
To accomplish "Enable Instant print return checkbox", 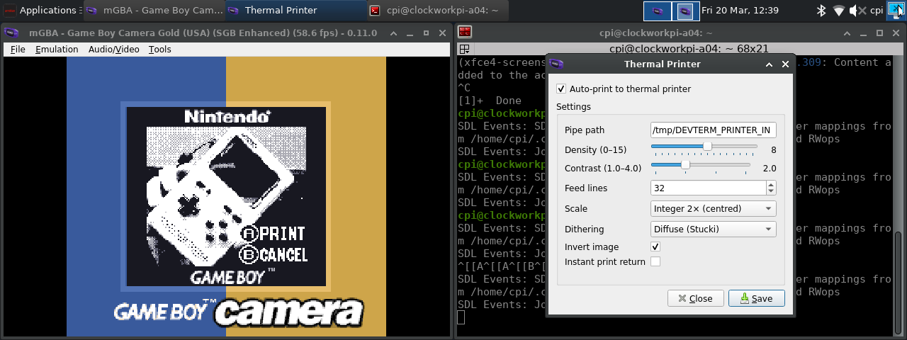I will 655,261.
